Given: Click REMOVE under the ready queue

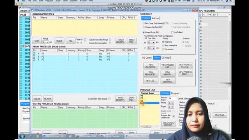Looking at the screenshot, I should tap(48, 99).
